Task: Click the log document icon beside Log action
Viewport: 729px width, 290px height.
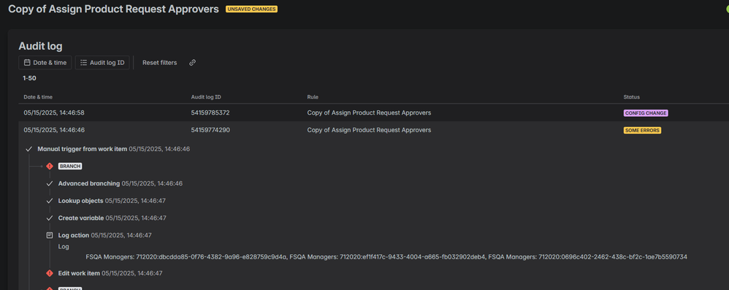Action: (50, 236)
